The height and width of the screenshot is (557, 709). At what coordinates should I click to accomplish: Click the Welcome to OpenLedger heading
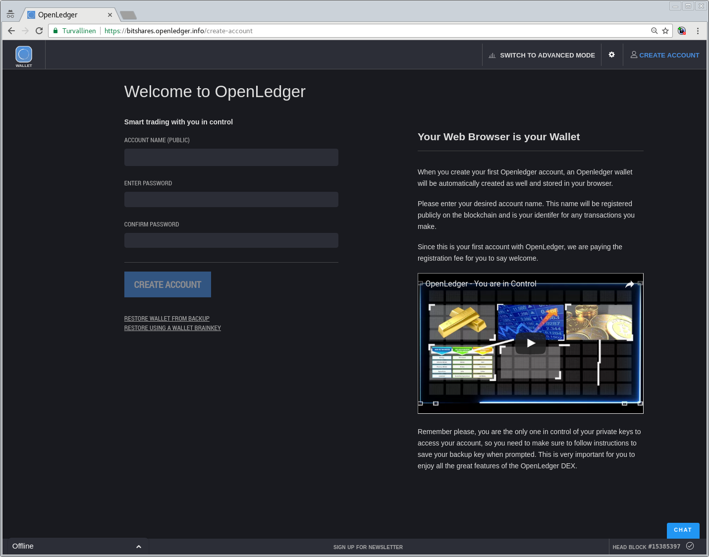click(x=215, y=92)
